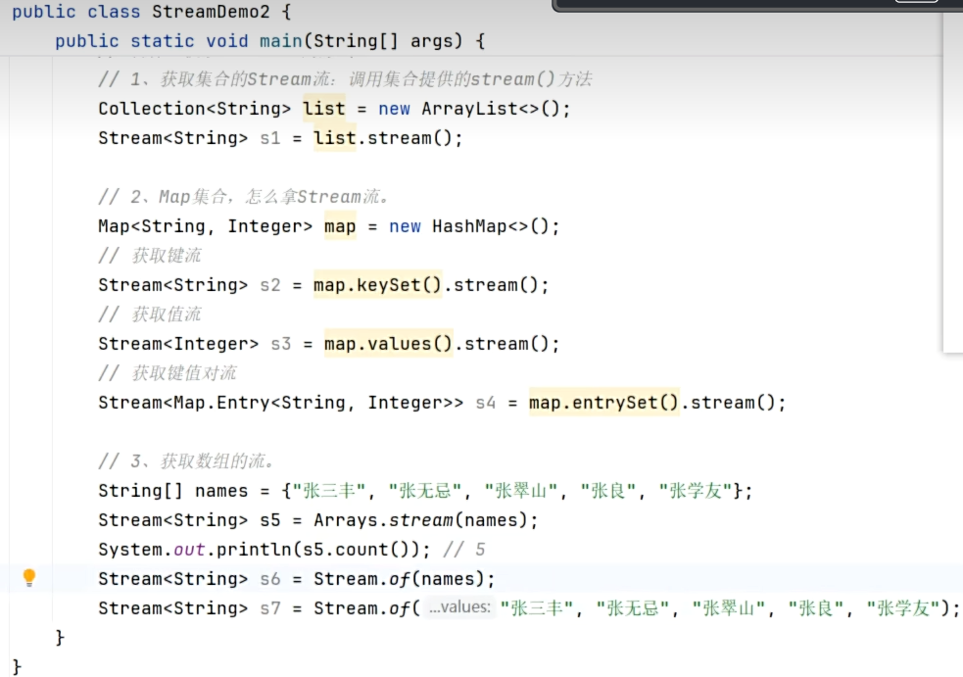Click "张良" in the s7 Stream.of line
This screenshot has width=963, height=677.
click(816, 608)
